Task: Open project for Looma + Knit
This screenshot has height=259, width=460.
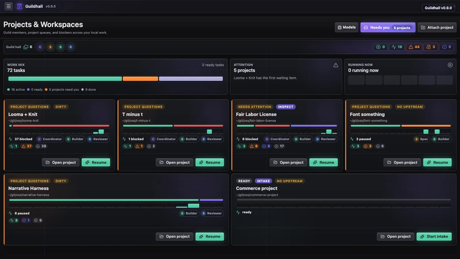Action: 61,162
